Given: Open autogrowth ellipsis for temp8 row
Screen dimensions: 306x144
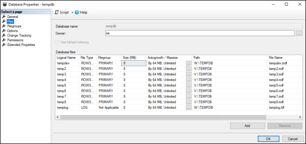Looking at the screenshot, I should click(189, 102).
